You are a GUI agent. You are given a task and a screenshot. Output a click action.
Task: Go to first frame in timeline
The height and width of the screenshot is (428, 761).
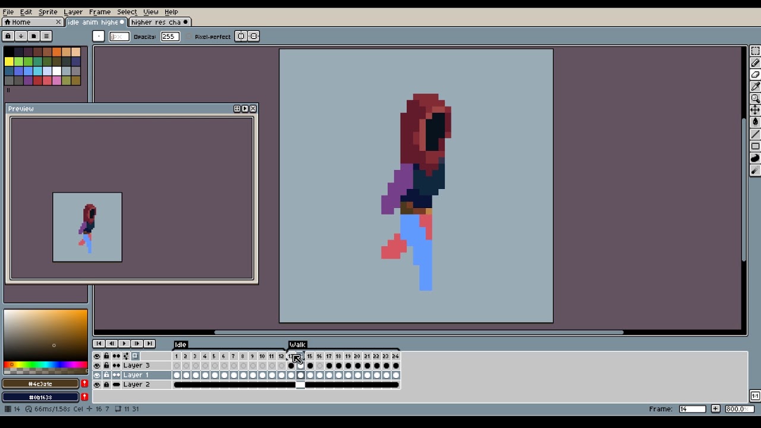coord(98,344)
